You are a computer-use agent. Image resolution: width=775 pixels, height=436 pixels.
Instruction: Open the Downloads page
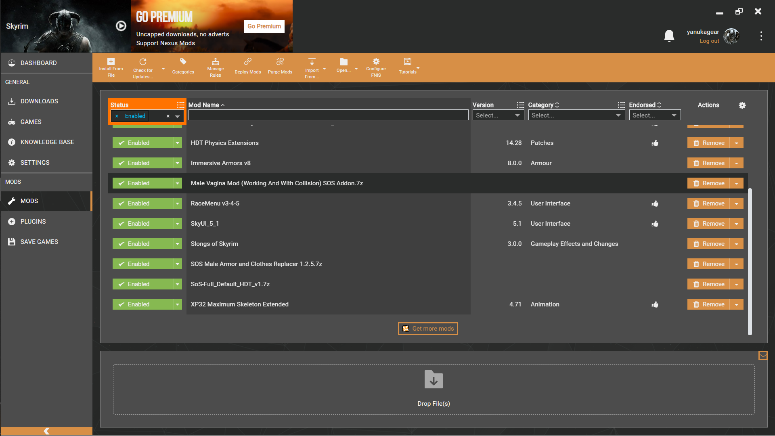[46, 101]
